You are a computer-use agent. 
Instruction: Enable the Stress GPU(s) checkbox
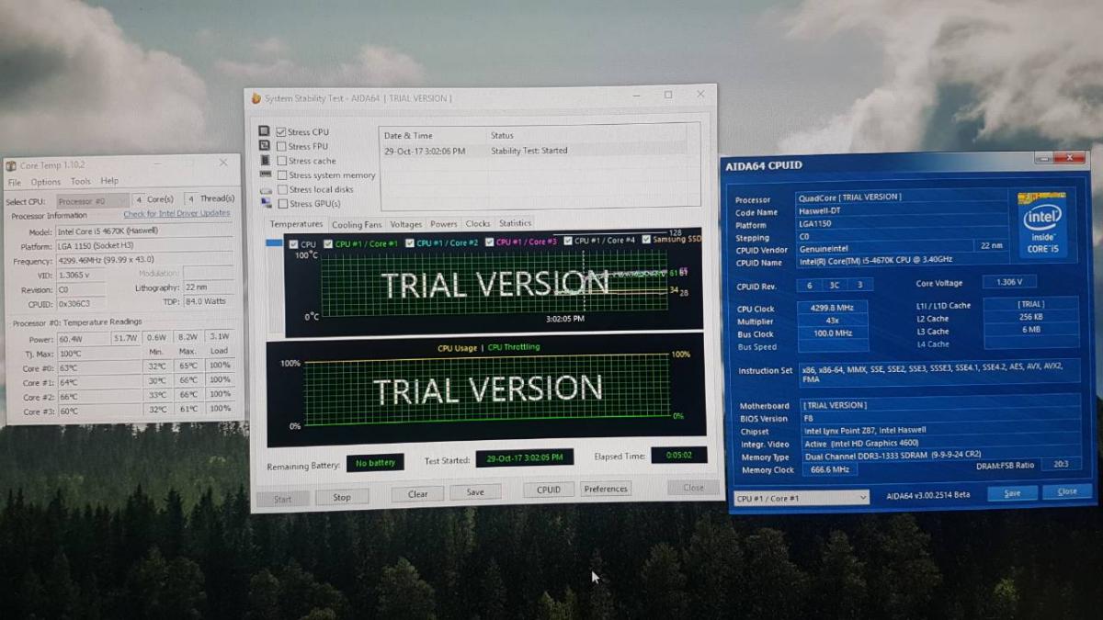[282, 204]
